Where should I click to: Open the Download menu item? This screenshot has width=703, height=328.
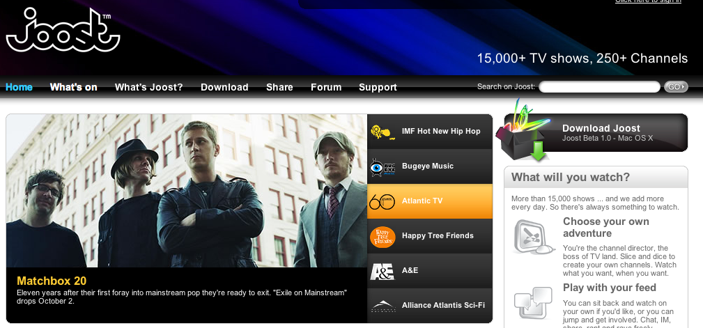(224, 87)
